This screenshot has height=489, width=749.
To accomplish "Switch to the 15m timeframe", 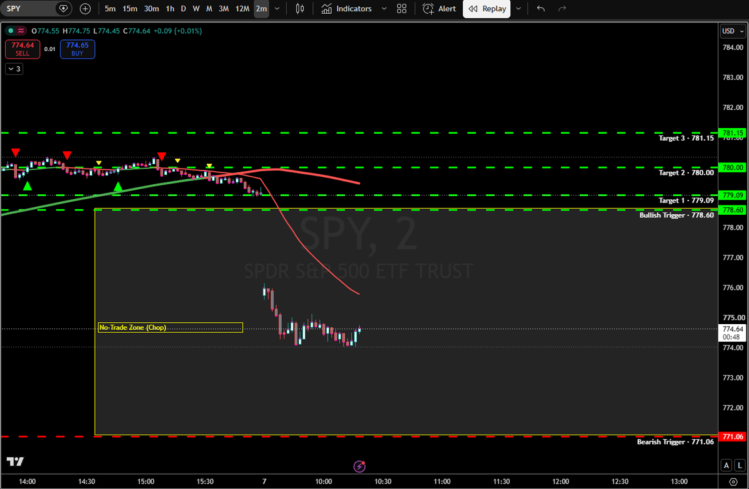I will tap(129, 9).
